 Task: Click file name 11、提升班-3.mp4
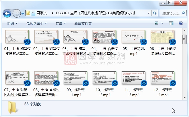[134, 92]
